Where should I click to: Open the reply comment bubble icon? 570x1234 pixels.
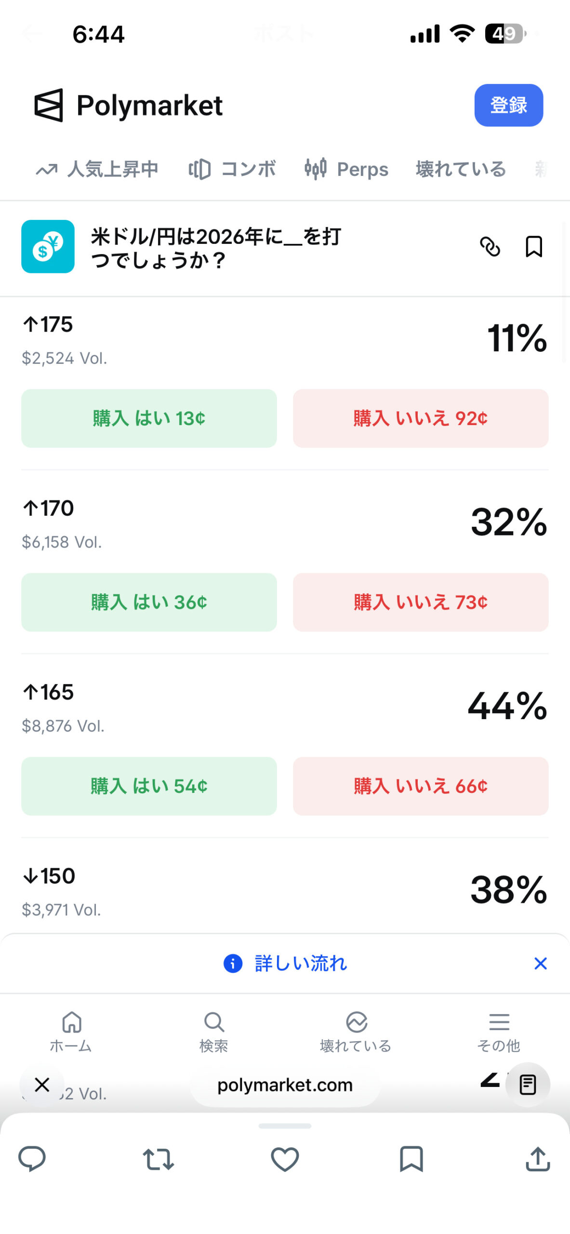[x=32, y=1159]
